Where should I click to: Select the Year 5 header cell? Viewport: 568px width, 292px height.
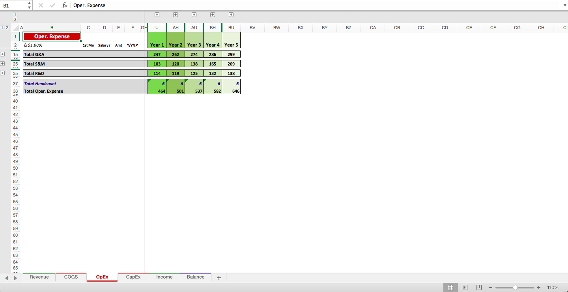pos(231,45)
